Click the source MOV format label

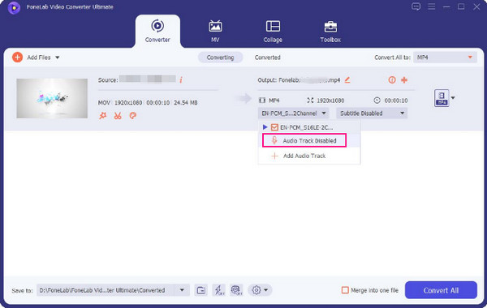tap(104, 103)
